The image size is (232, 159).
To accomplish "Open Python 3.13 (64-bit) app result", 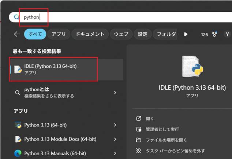I will pos(66,125).
